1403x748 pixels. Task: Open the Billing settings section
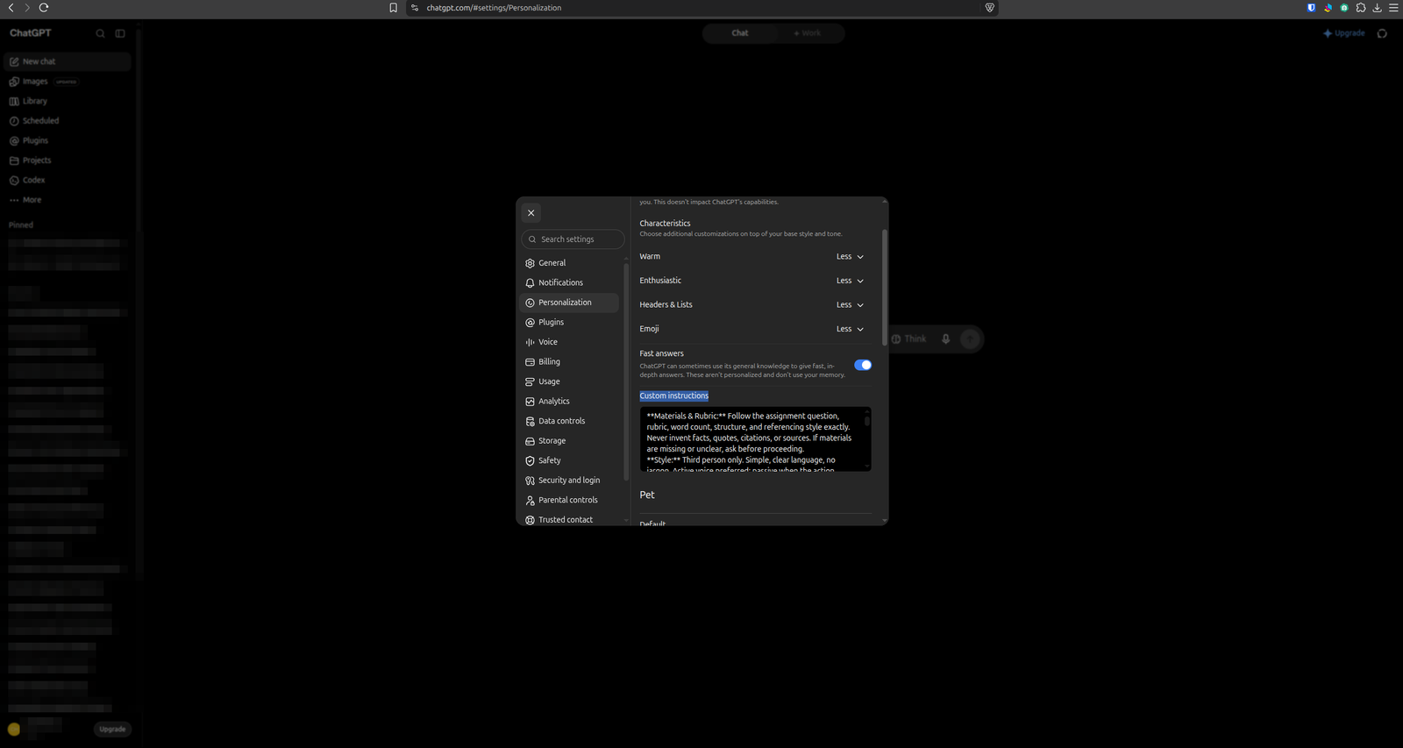569,361
